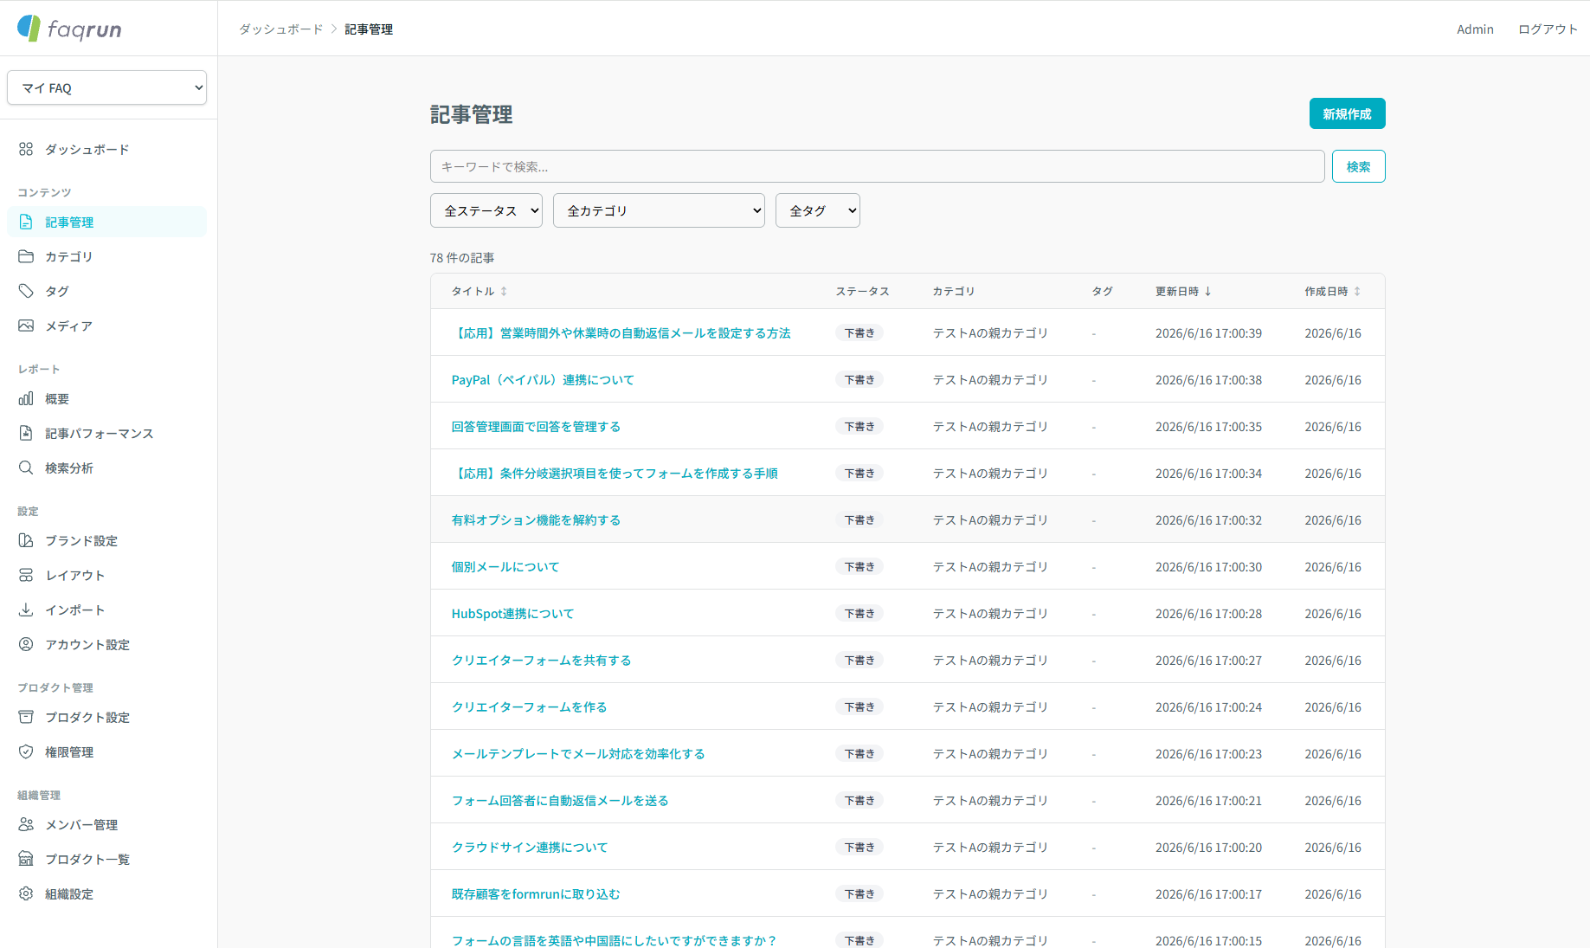Click the descending arrow beside 更新日時
Screen dimensions: 1590x948
point(1207,291)
